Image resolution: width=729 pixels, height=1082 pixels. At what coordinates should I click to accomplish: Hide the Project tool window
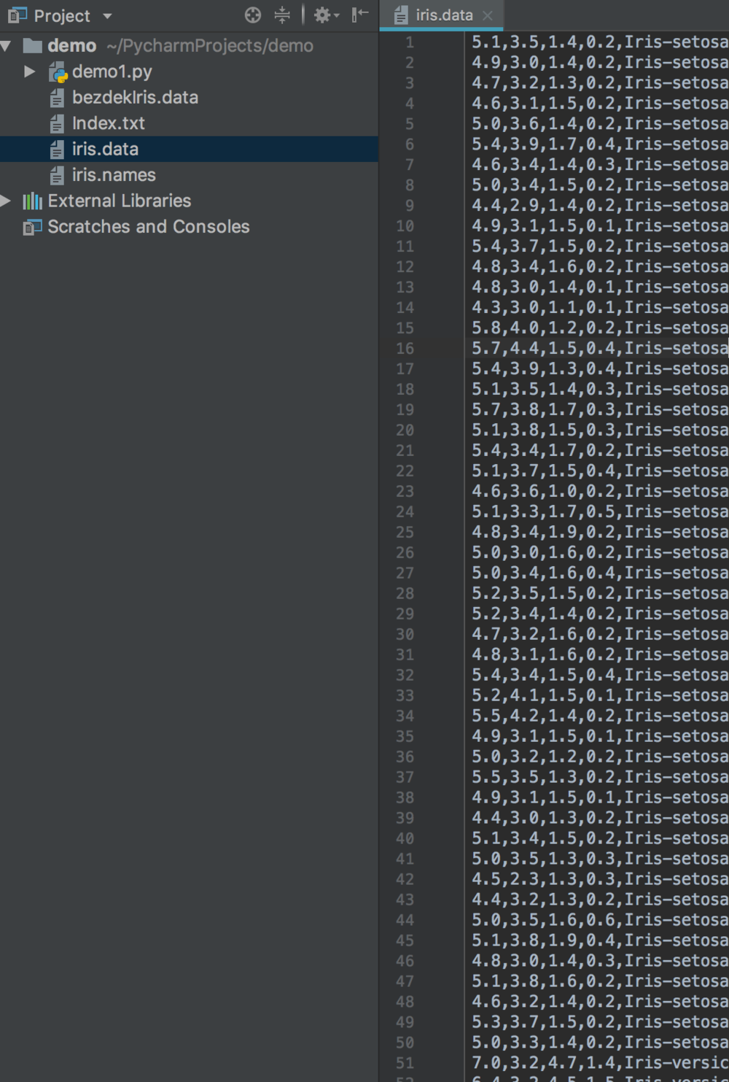coord(360,15)
